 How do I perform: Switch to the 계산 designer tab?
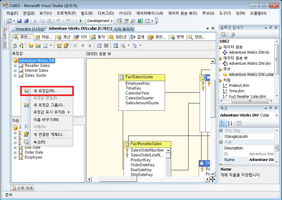(x=64, y=37)
